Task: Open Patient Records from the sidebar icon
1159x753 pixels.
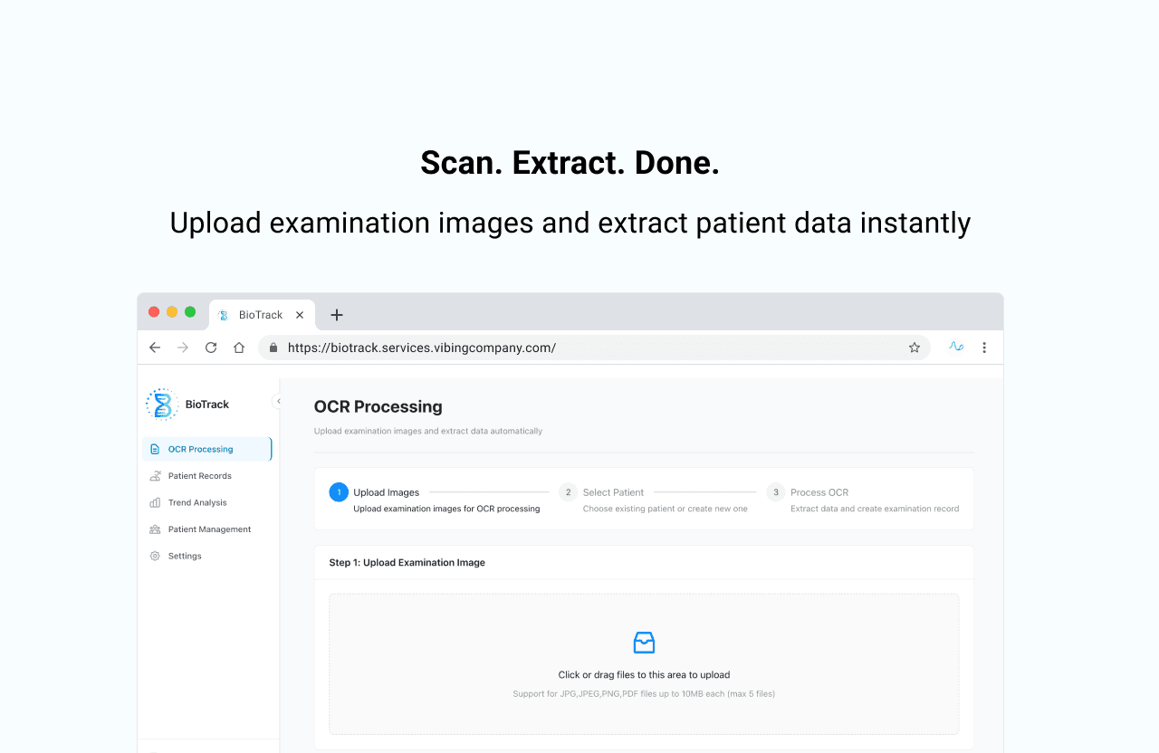Action: pyautogui.click(x=155, y=475)
